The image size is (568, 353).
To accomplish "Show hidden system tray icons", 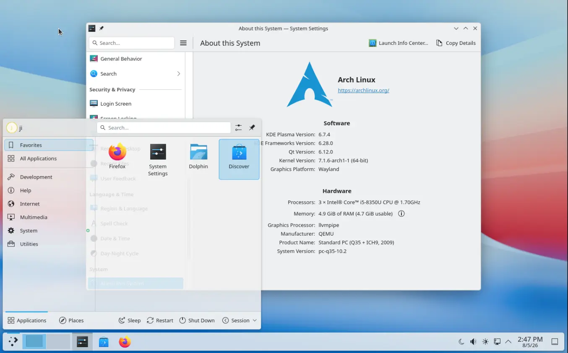I will click(x=508, y=342).
